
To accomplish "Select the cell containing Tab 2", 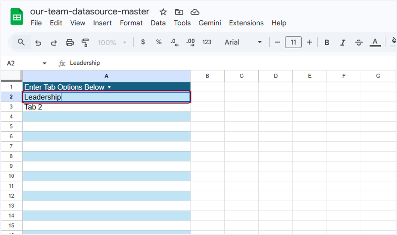I will coord(107,107).
